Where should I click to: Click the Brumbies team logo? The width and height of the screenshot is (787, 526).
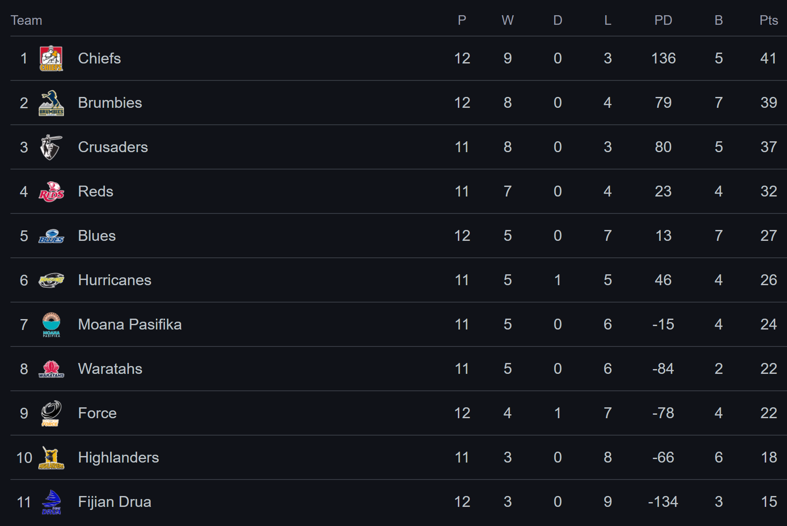(51, 103)
